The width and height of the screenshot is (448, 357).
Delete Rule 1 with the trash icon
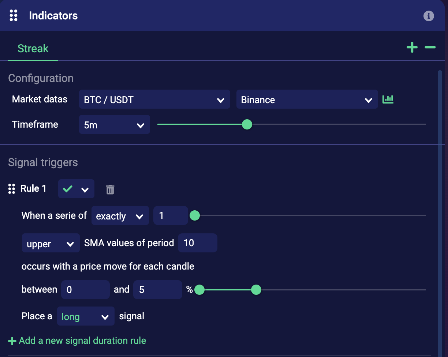pos(110,189)
